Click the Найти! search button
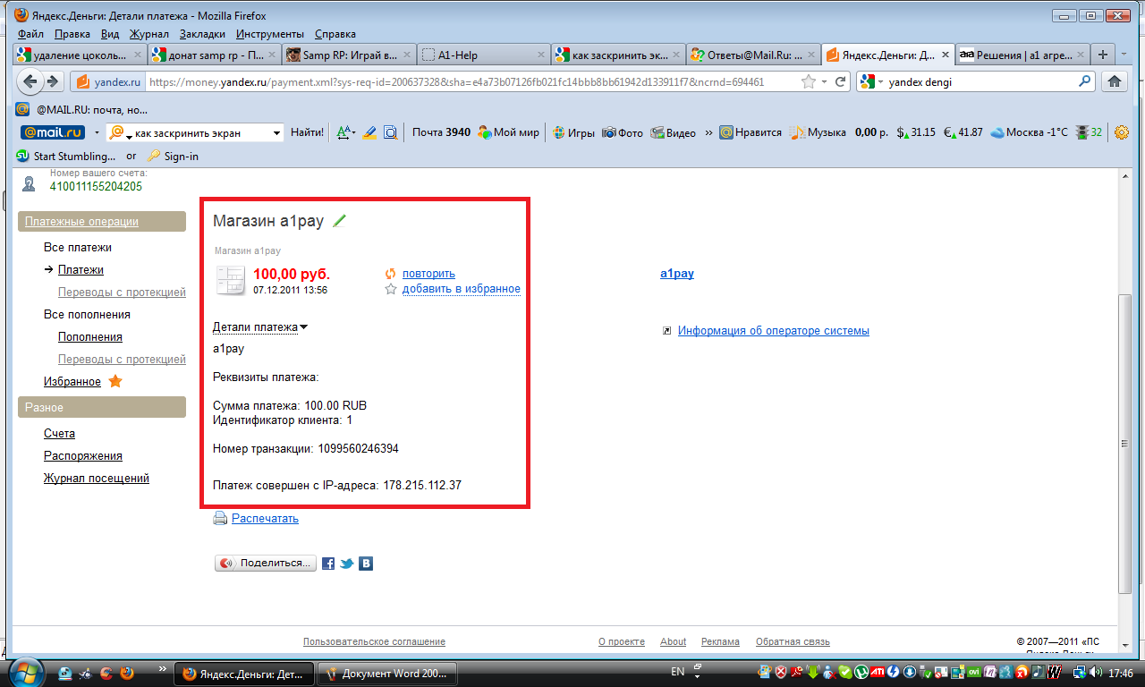 307,132
